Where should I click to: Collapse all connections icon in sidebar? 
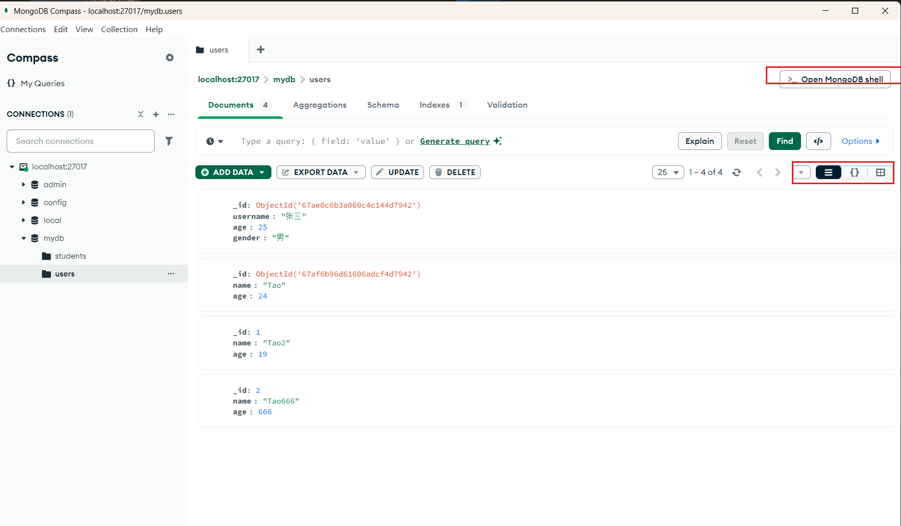click(x=141, y=114)
